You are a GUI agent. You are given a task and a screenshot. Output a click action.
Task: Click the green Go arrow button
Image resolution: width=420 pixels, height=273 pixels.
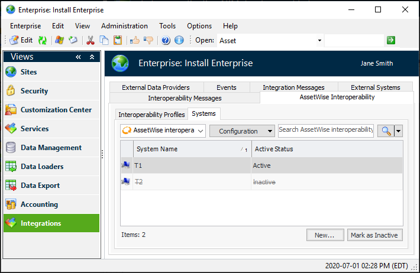pos(390,40)
